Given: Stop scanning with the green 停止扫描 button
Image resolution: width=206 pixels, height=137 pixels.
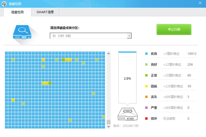Looking at the screenshot, I should coord(174,29).
